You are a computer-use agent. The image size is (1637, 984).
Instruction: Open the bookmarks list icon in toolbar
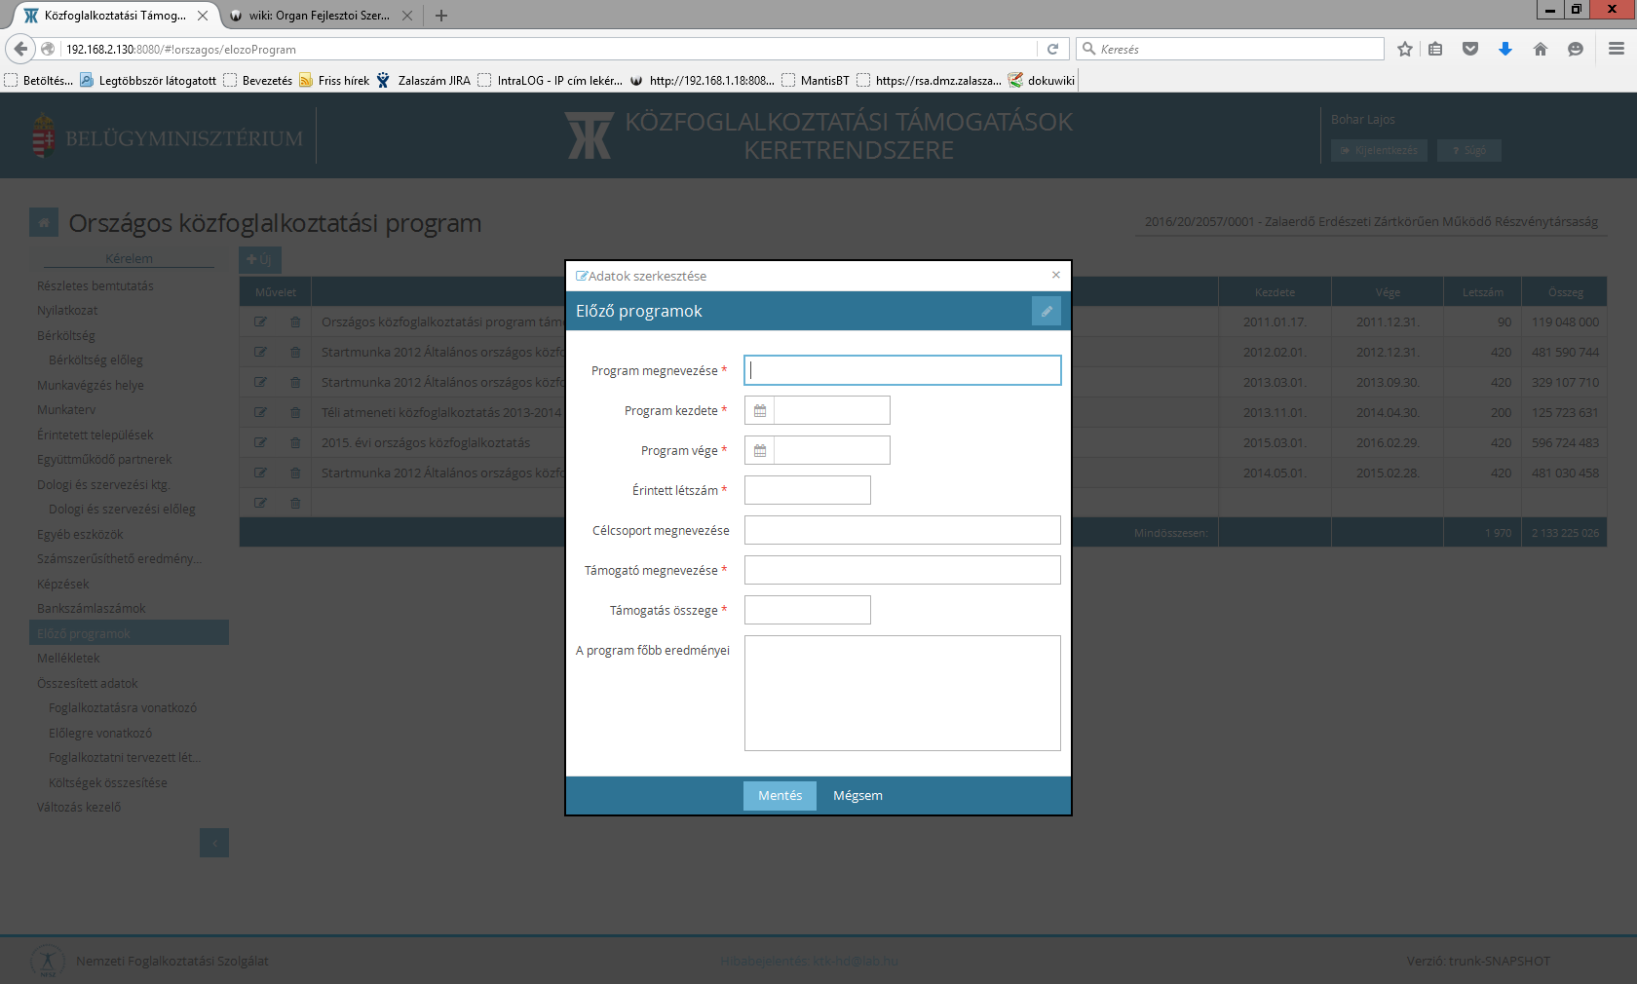coord(1435,49)
